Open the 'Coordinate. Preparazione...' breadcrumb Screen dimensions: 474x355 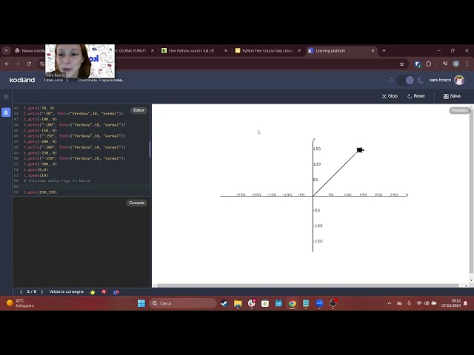pos(101,80)
